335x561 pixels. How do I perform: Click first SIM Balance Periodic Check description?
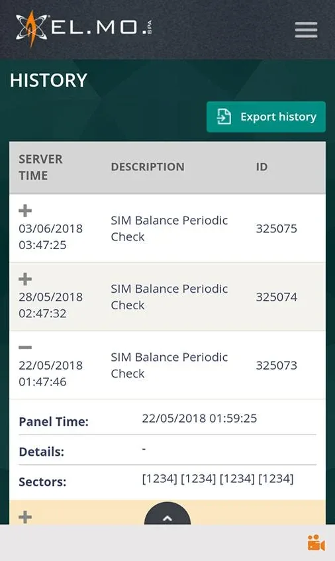click(x=169, y=229)
